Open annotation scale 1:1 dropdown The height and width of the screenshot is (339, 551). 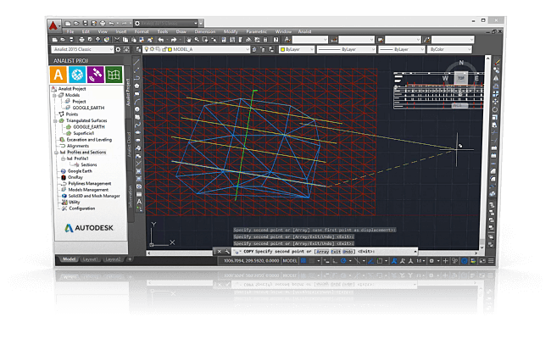(420, 261)
